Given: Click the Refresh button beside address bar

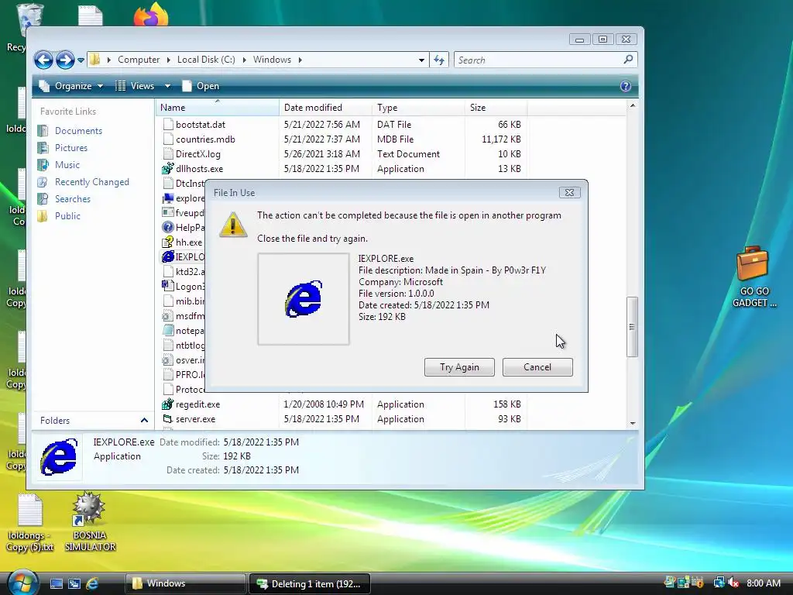Looking at the screenshot, I should tap(439, 60).
